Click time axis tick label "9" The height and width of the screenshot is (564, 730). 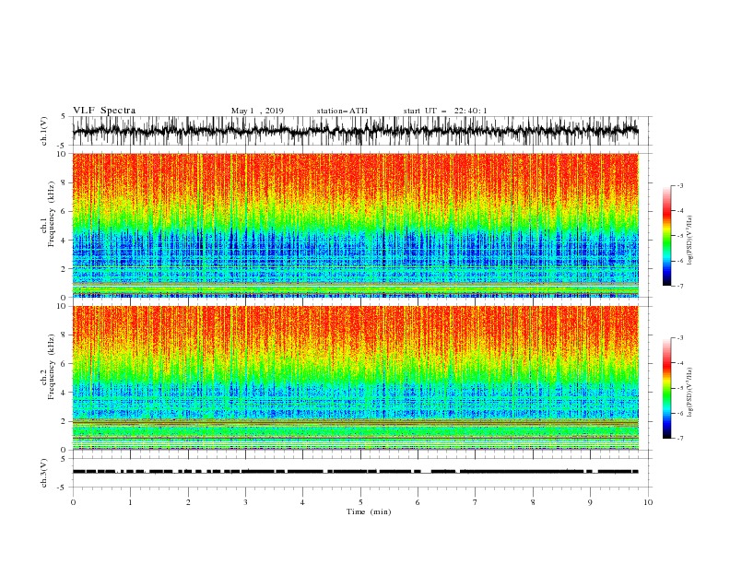590,502
